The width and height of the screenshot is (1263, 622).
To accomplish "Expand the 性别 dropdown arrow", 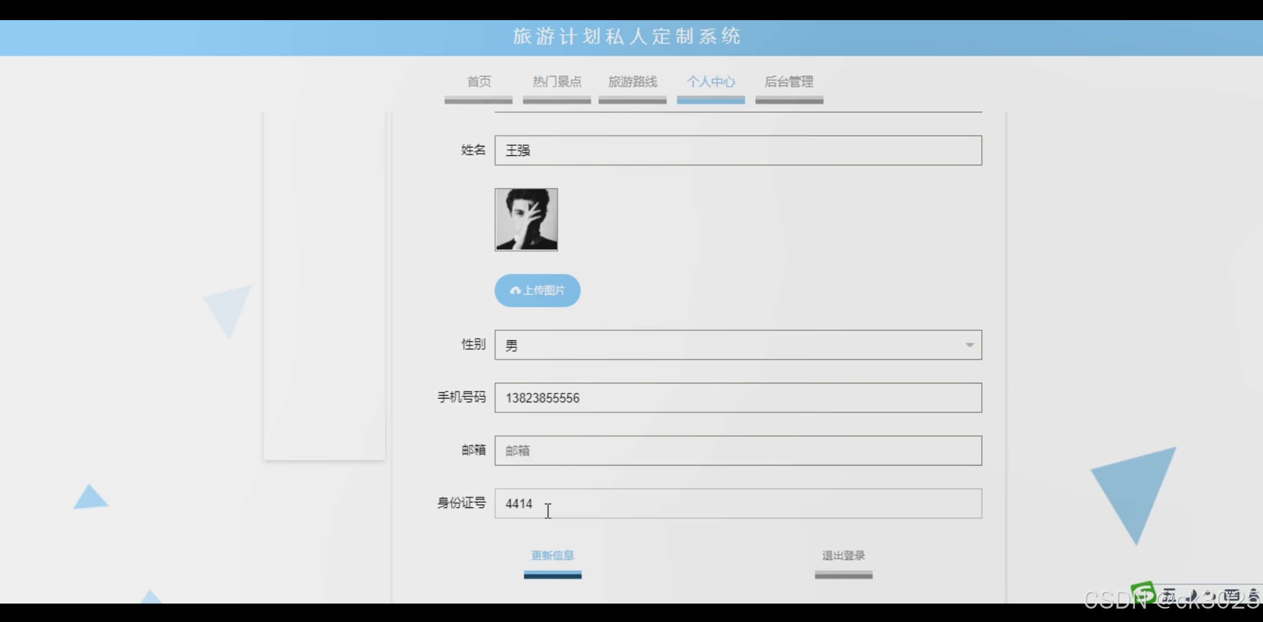I will pyautogui.click(x=969, y=345).
